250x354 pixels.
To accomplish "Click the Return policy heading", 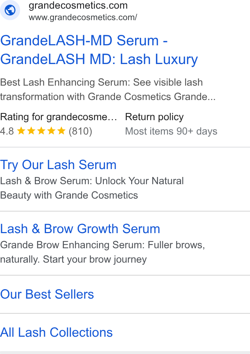I will pos(154,117).
